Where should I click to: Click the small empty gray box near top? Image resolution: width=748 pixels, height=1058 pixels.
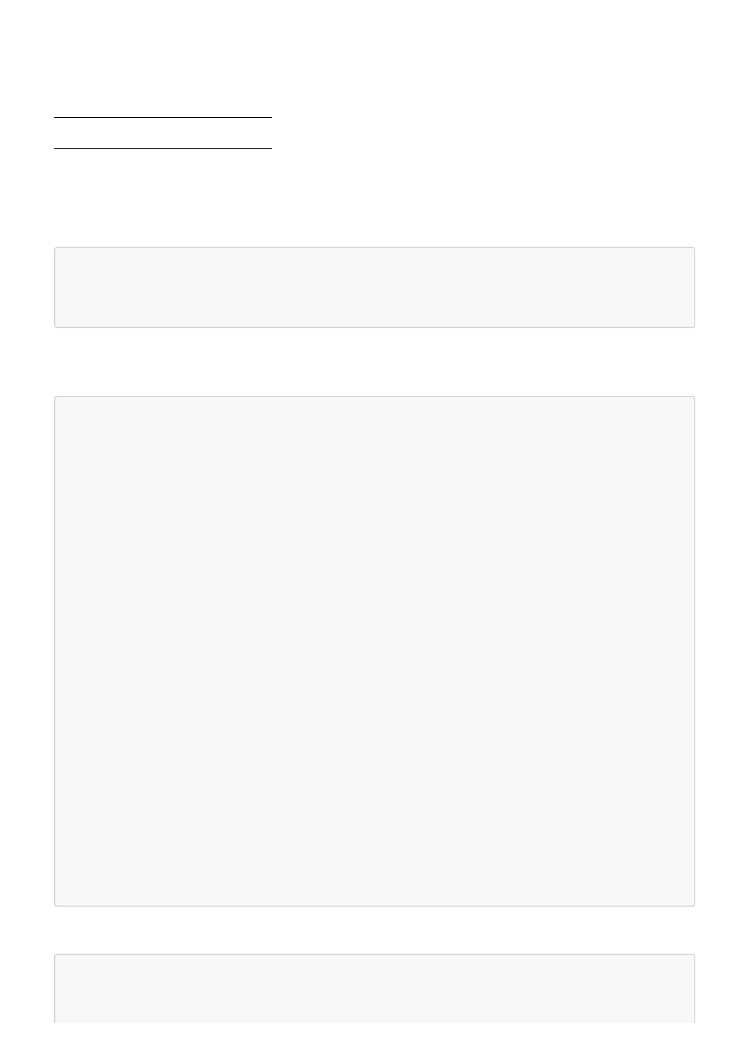pos(374,287)
